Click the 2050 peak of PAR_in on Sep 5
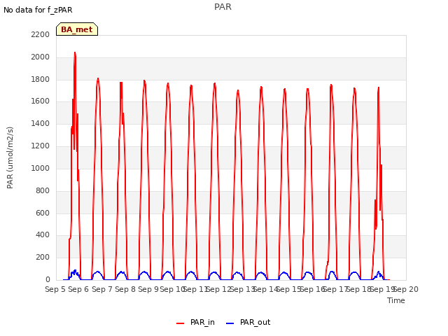Image resolution: width=448 pixels, height=336 pixels. 75,53
